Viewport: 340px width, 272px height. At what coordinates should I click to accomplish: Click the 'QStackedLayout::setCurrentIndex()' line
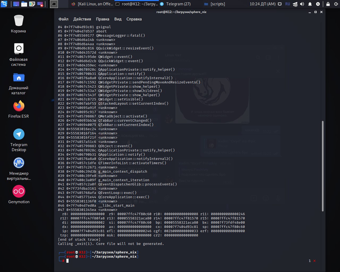pos(113,103)
